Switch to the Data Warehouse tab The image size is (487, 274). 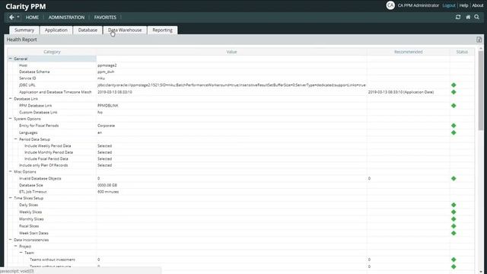[x=125, y=30]
